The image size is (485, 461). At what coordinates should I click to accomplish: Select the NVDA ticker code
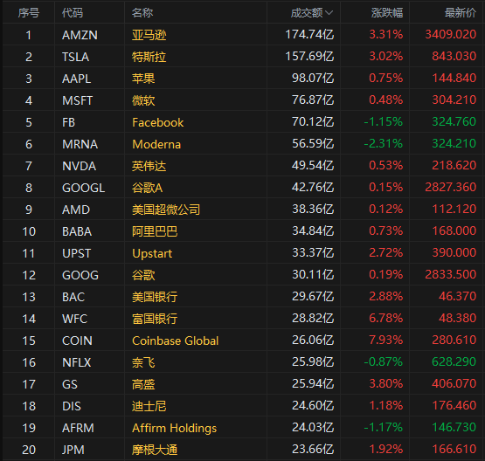(x=79, y=166)
